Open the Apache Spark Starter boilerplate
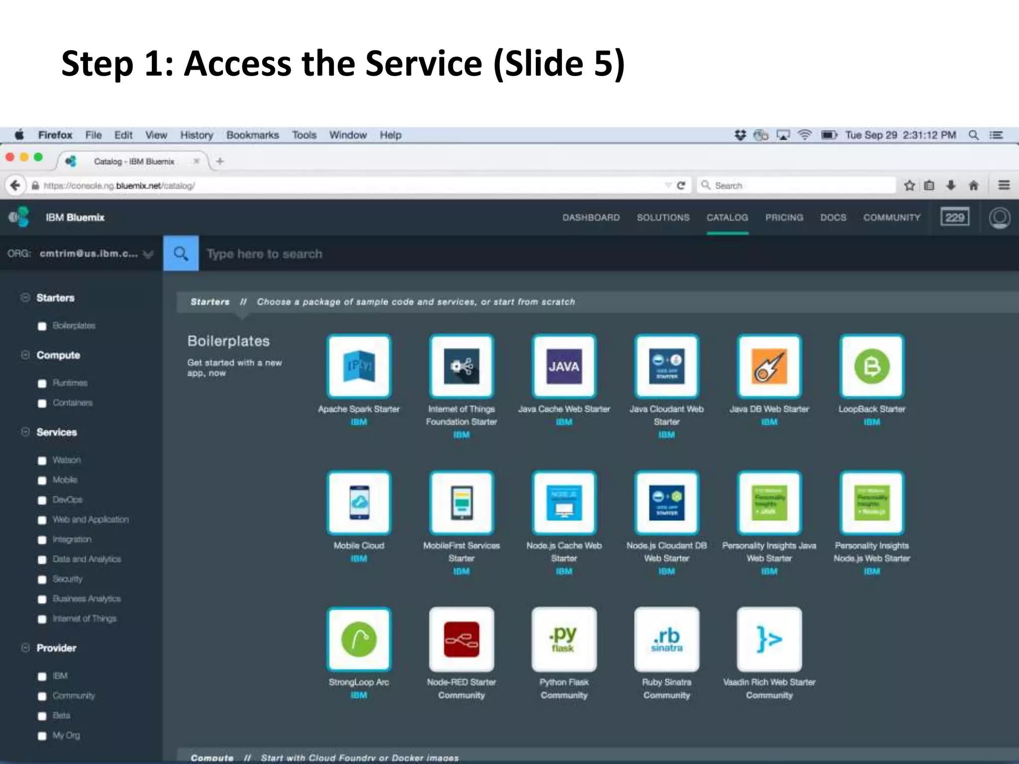The height and width of the screenshot is (764, 1019). 359,367
